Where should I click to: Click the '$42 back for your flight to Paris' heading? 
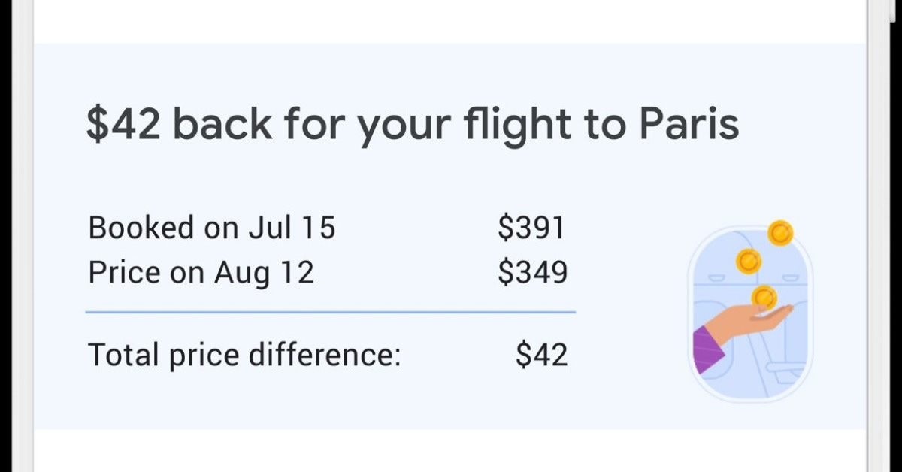click(413, 125)
